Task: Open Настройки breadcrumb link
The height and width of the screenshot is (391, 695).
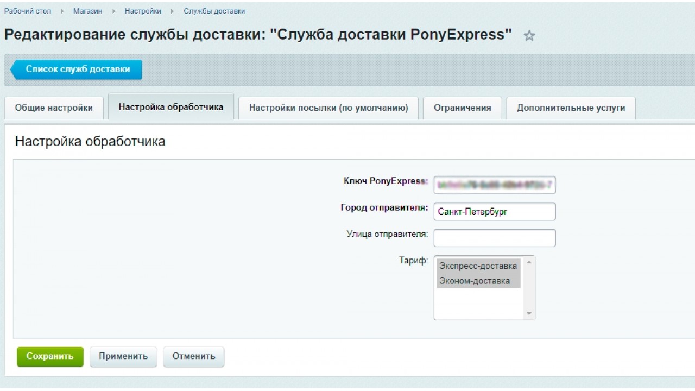Action: [x=143, y=11]
